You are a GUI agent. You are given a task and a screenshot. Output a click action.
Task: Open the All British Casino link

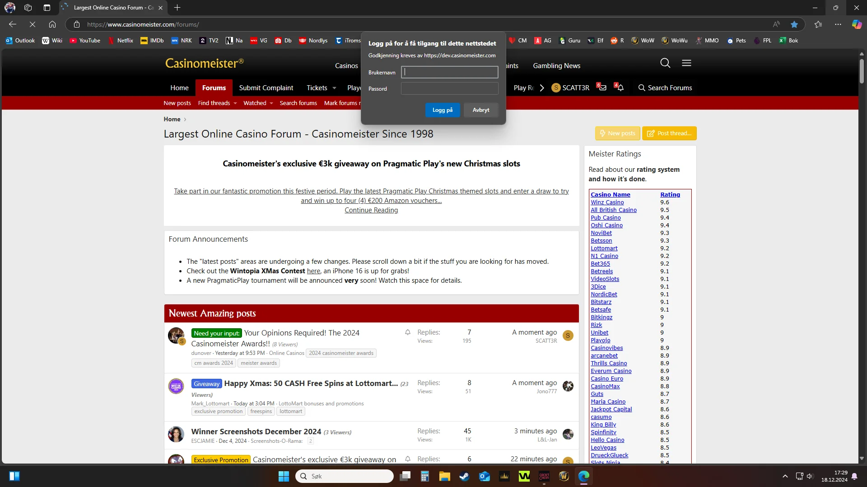(614, 210)
